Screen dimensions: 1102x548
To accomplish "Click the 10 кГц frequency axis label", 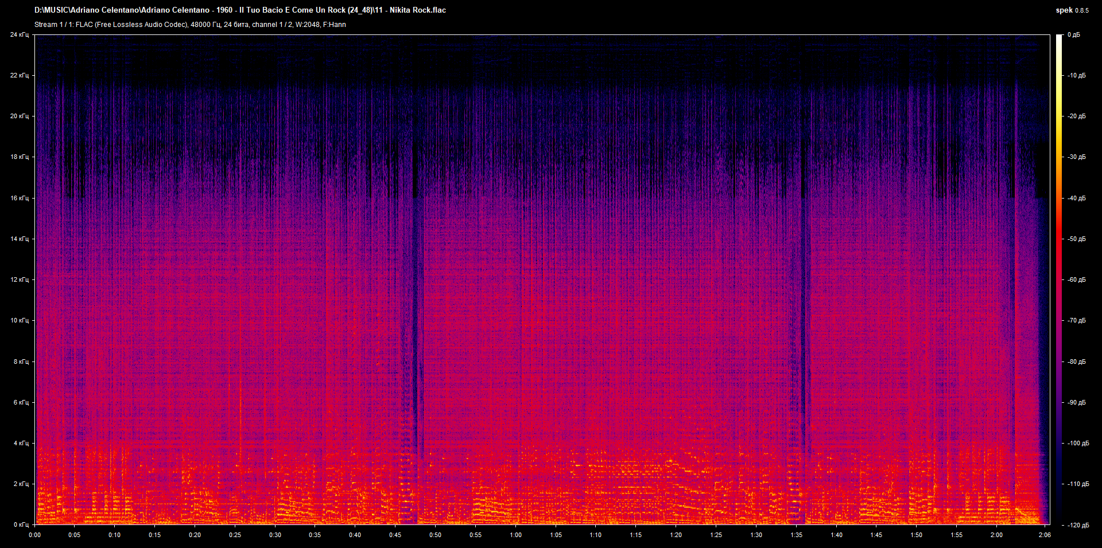I will pyautogui.click(x=20, y=321).
